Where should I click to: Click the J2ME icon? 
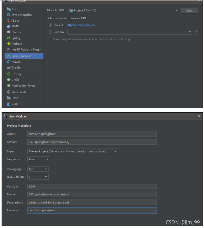[x=9, y=26]
